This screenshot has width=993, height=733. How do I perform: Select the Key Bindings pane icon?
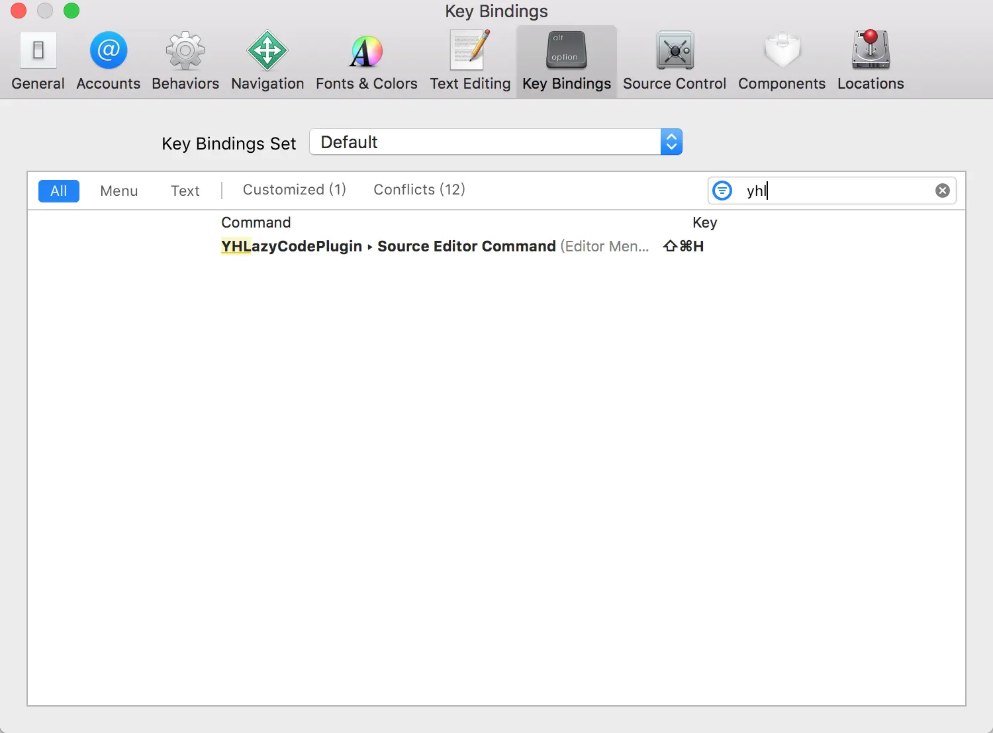click(x=567, y=61)
